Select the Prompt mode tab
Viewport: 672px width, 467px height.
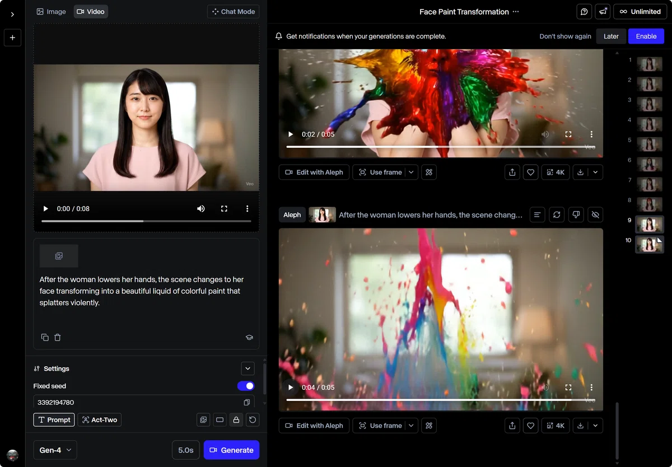point(54,419)
